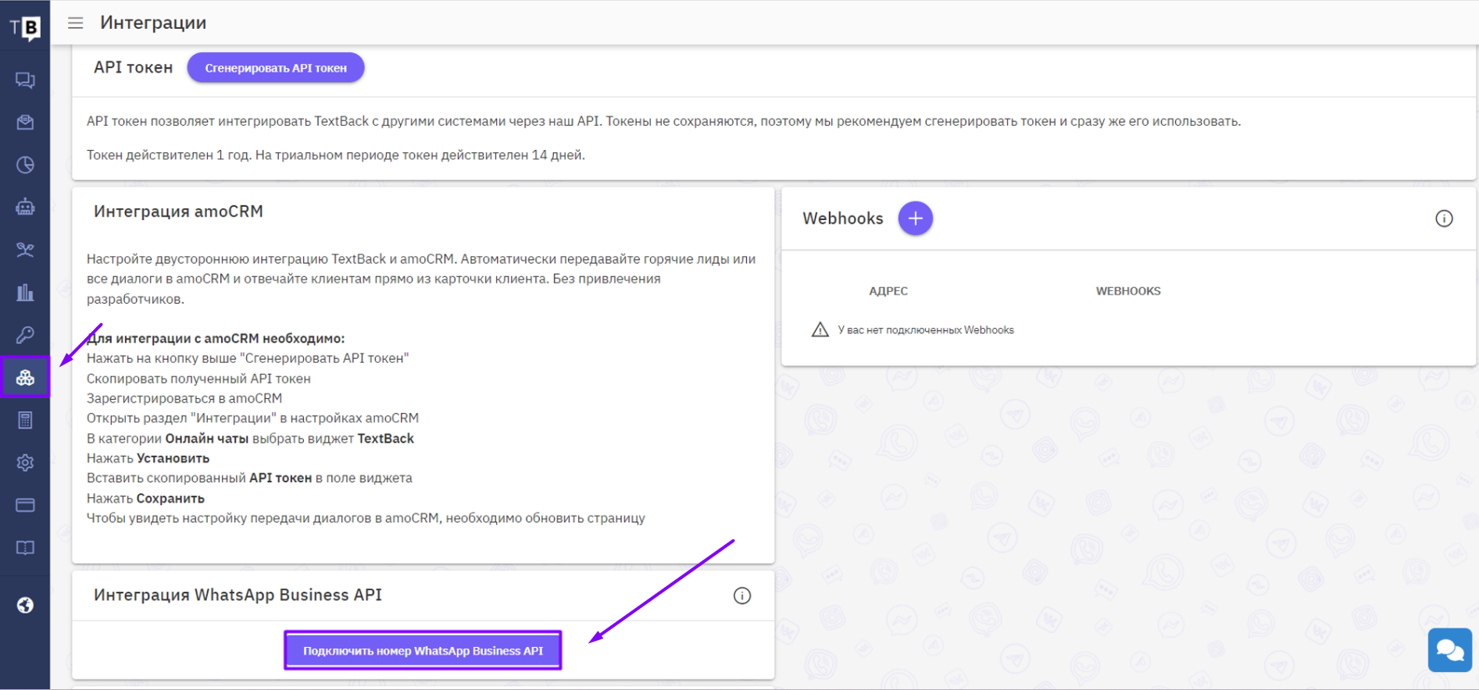Open the billing card icon in sidebar
Viewport: 1479px width, 690px height.
coord(25,505)
